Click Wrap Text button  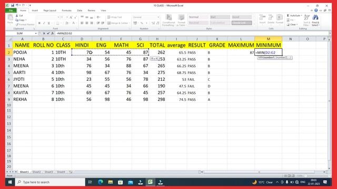click(x=115, y=17)
